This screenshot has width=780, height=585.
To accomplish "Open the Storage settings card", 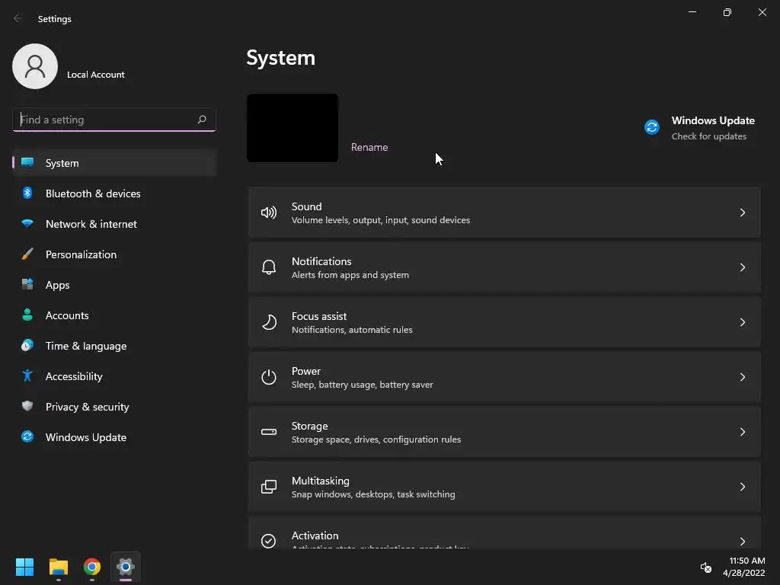I will click(x=504, y=431).
